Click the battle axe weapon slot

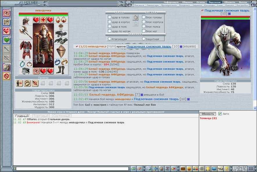pyautogui.click(x=26, y=32)
